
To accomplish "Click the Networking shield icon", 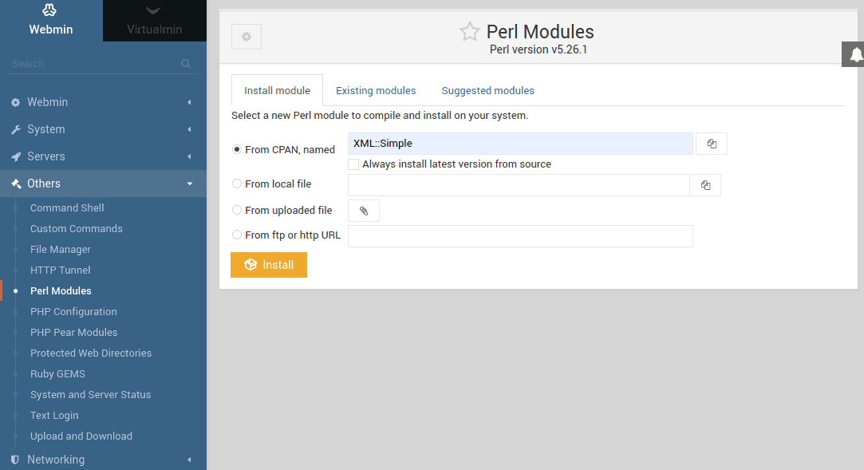I will [15, 460].
